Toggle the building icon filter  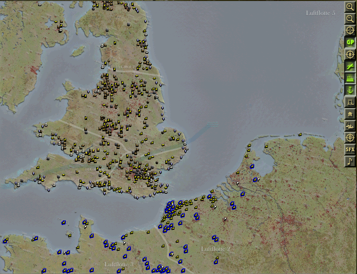350,114
